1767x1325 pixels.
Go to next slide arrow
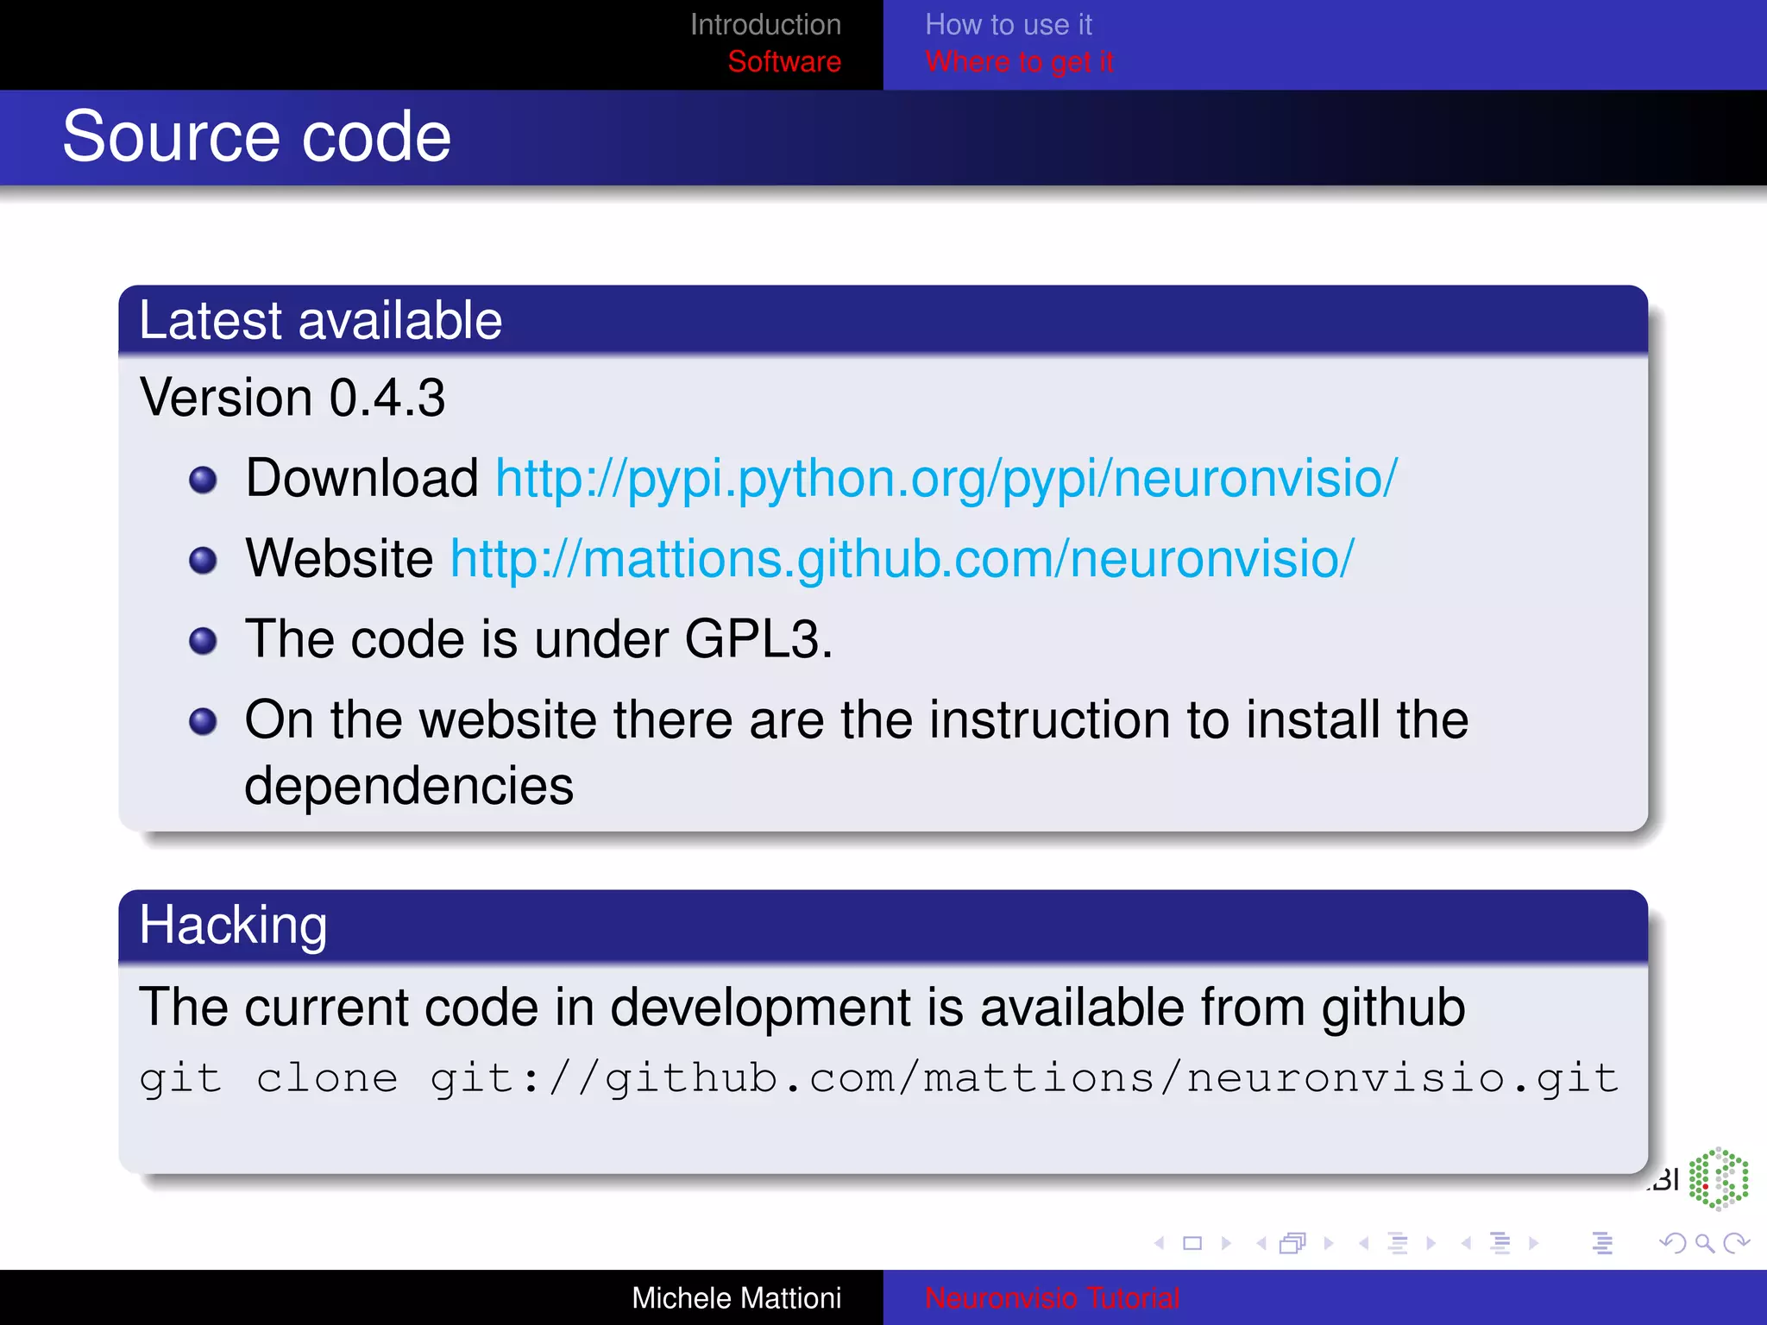(x=1226, y=1243)
